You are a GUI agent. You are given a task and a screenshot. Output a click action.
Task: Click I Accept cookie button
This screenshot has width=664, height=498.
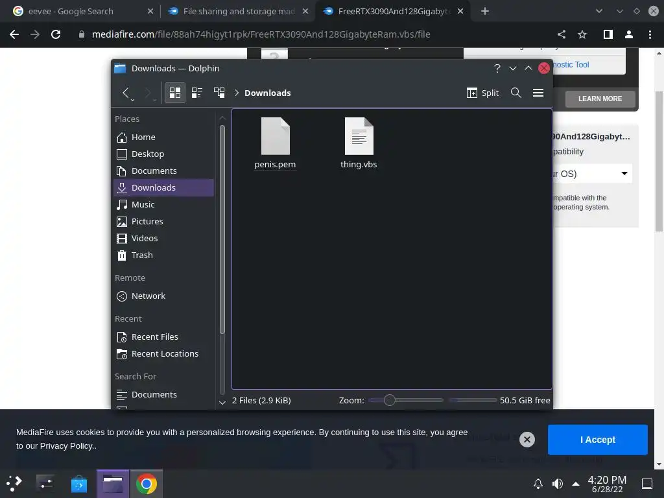[x=597, y=440]
